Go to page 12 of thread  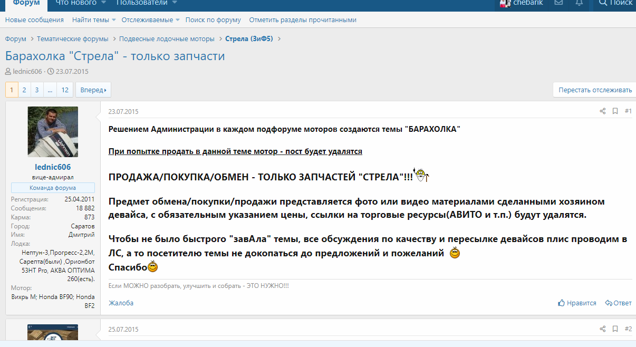(65, 90)
